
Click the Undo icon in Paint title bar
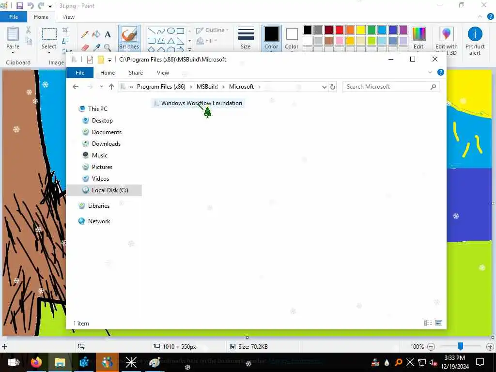point(31,6)
